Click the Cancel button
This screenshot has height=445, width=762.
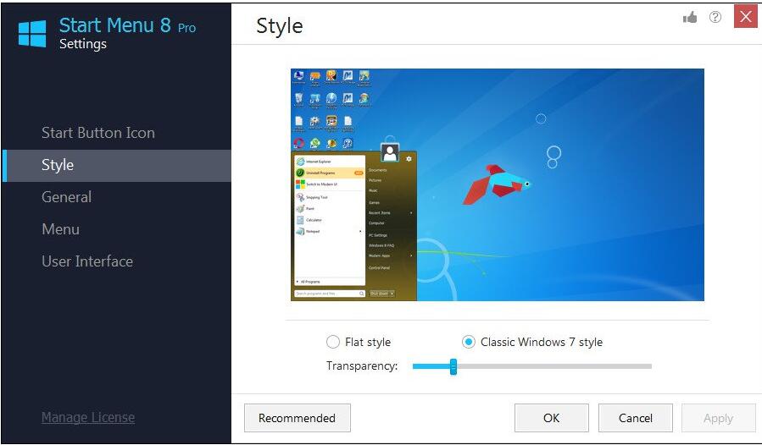click(x=636, y=418)
